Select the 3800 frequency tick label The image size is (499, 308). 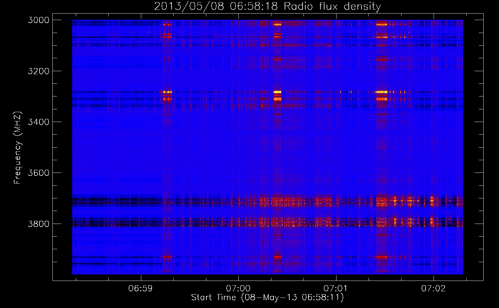39,224
